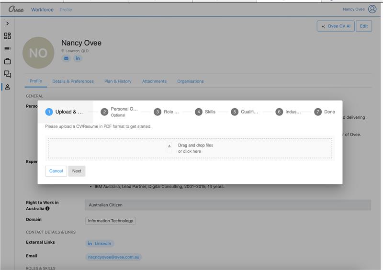The width and height of the screenshot is (383, 270).
Task: Open the briefcase jobs icon in sidebar
Action: point(7,61)
